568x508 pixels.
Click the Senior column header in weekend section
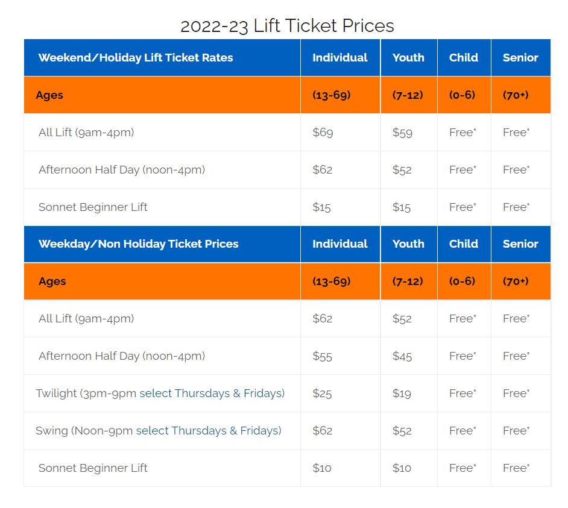point(520,58)
